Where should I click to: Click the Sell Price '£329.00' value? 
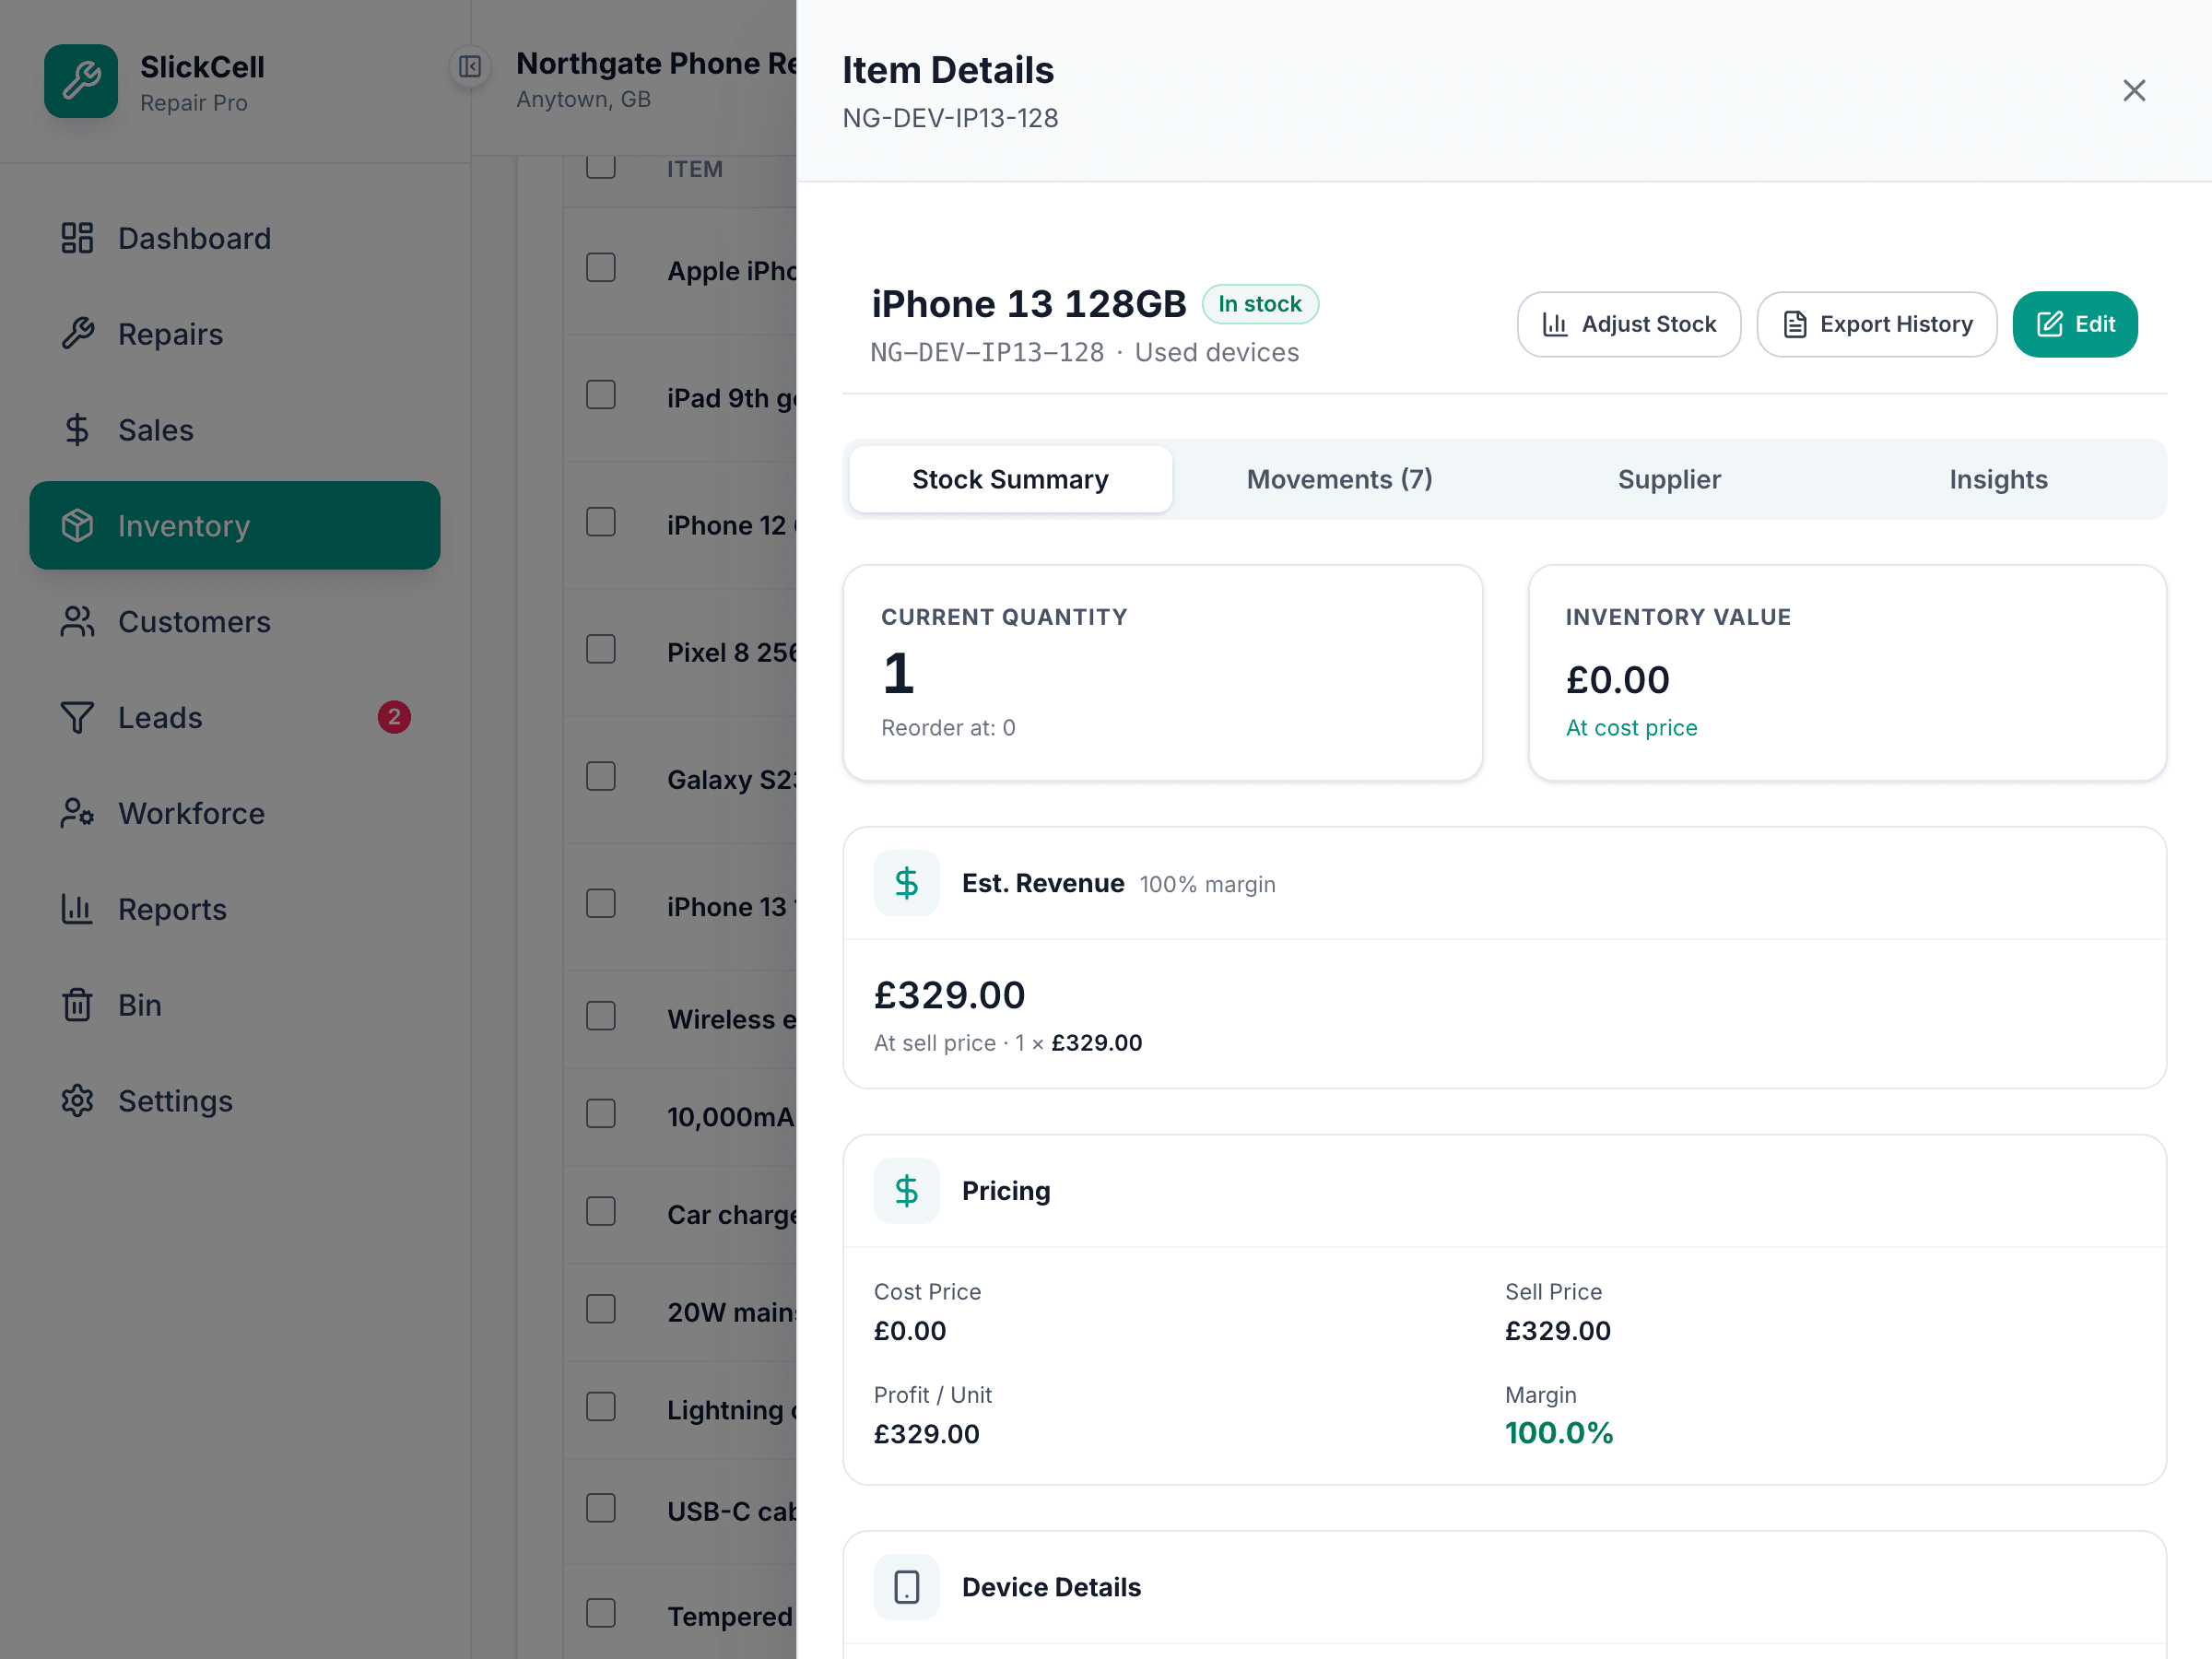pos(1558,1331)
